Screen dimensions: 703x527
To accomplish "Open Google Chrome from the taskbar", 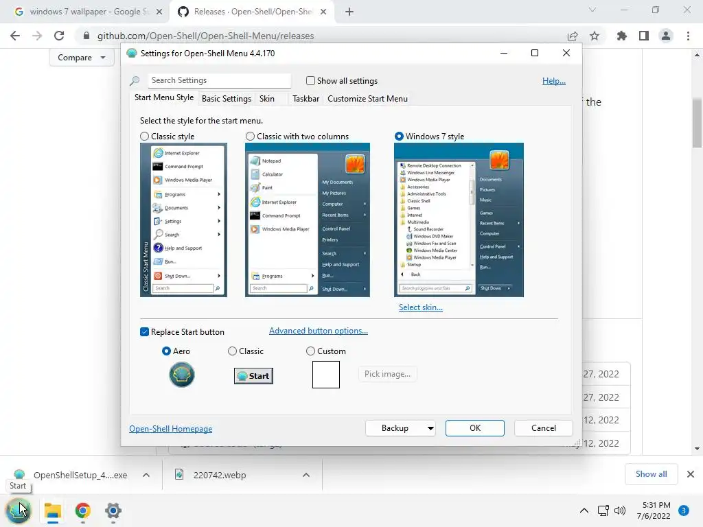I will [x=83, y=511].
